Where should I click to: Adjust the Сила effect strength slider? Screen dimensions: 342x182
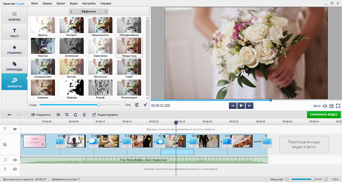point(99,105)
